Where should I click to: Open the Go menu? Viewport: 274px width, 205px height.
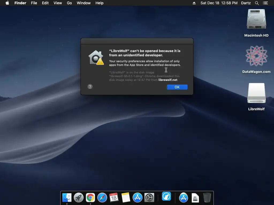coord(69,3)
